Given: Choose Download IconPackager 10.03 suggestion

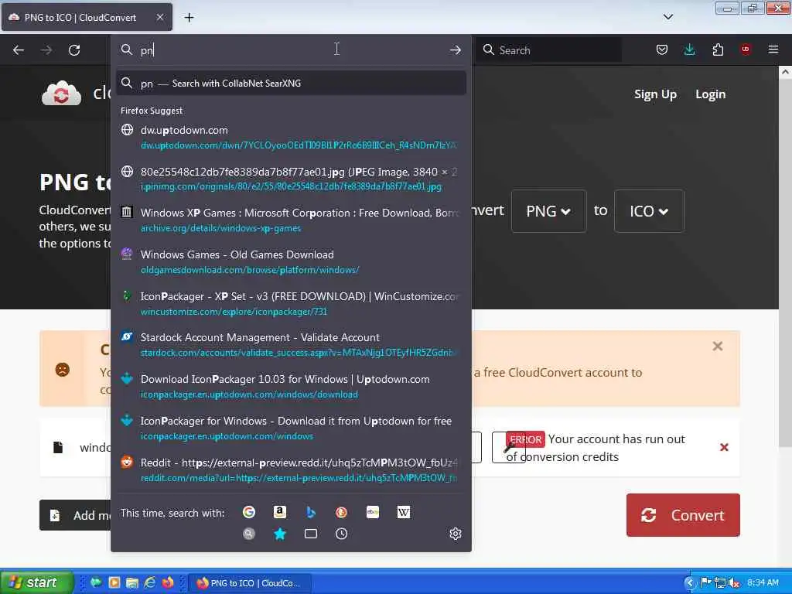Looking at the screenshot, I should coord(291,387).
